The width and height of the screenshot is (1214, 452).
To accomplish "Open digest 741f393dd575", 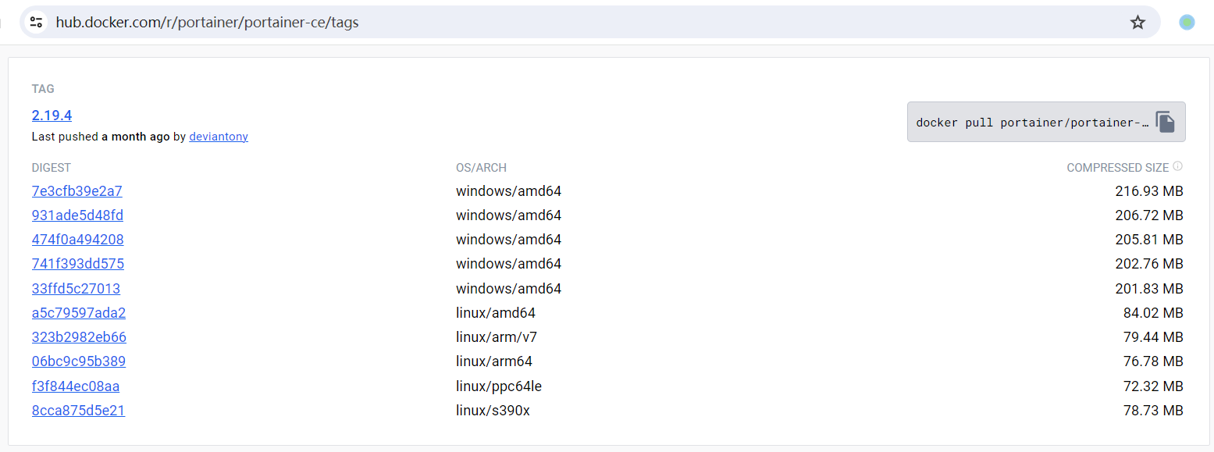I will 77,263.
